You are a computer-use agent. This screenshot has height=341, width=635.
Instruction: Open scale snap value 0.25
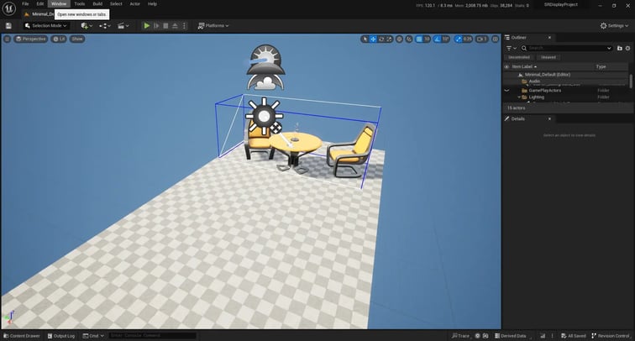468,39
